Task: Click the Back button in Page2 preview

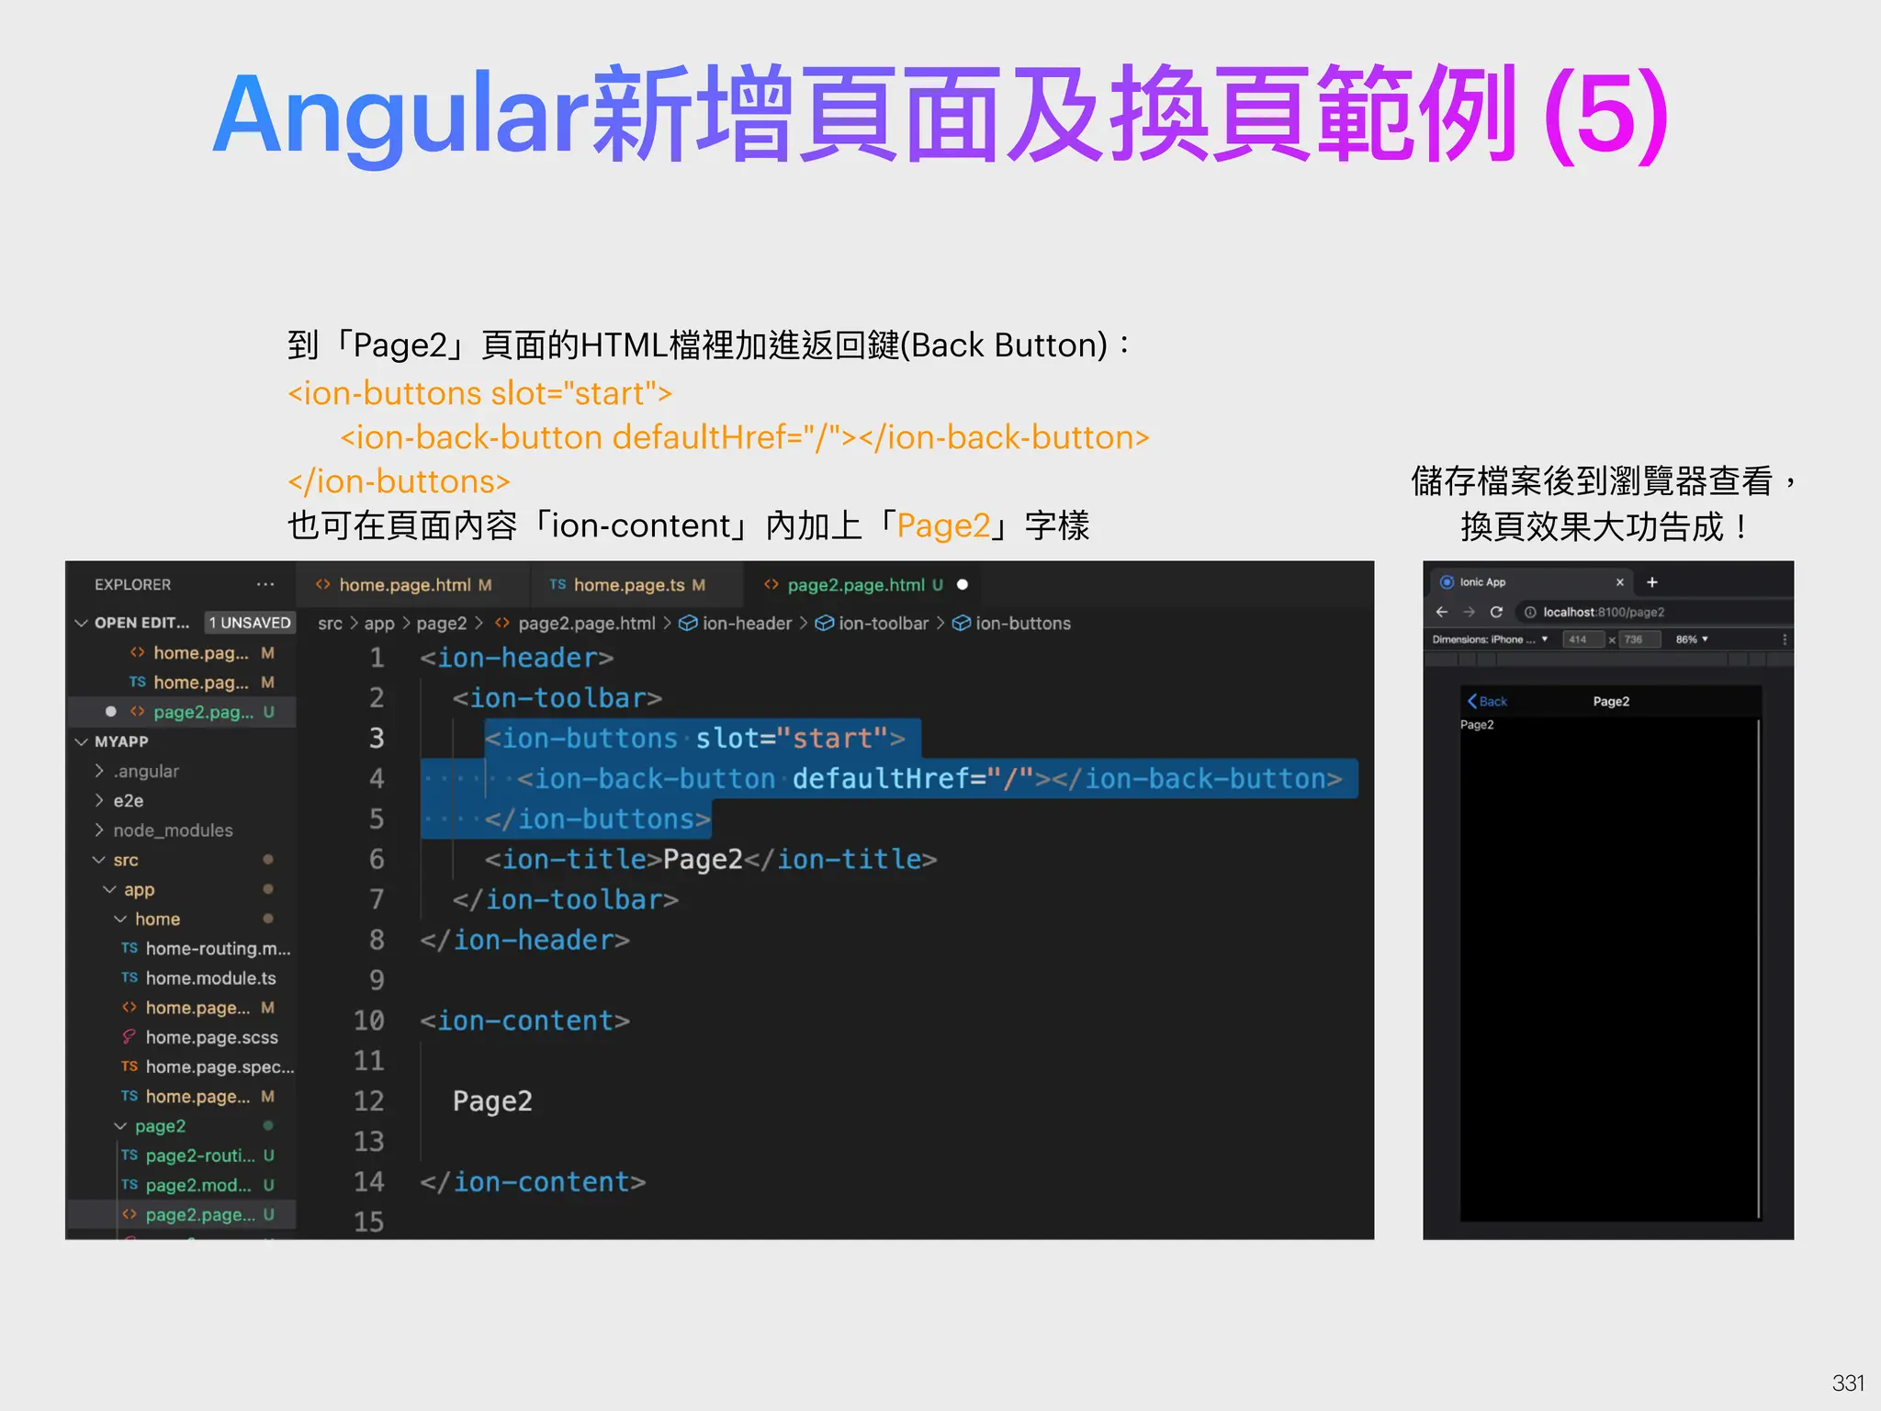Action: [x=1487, y=702]
